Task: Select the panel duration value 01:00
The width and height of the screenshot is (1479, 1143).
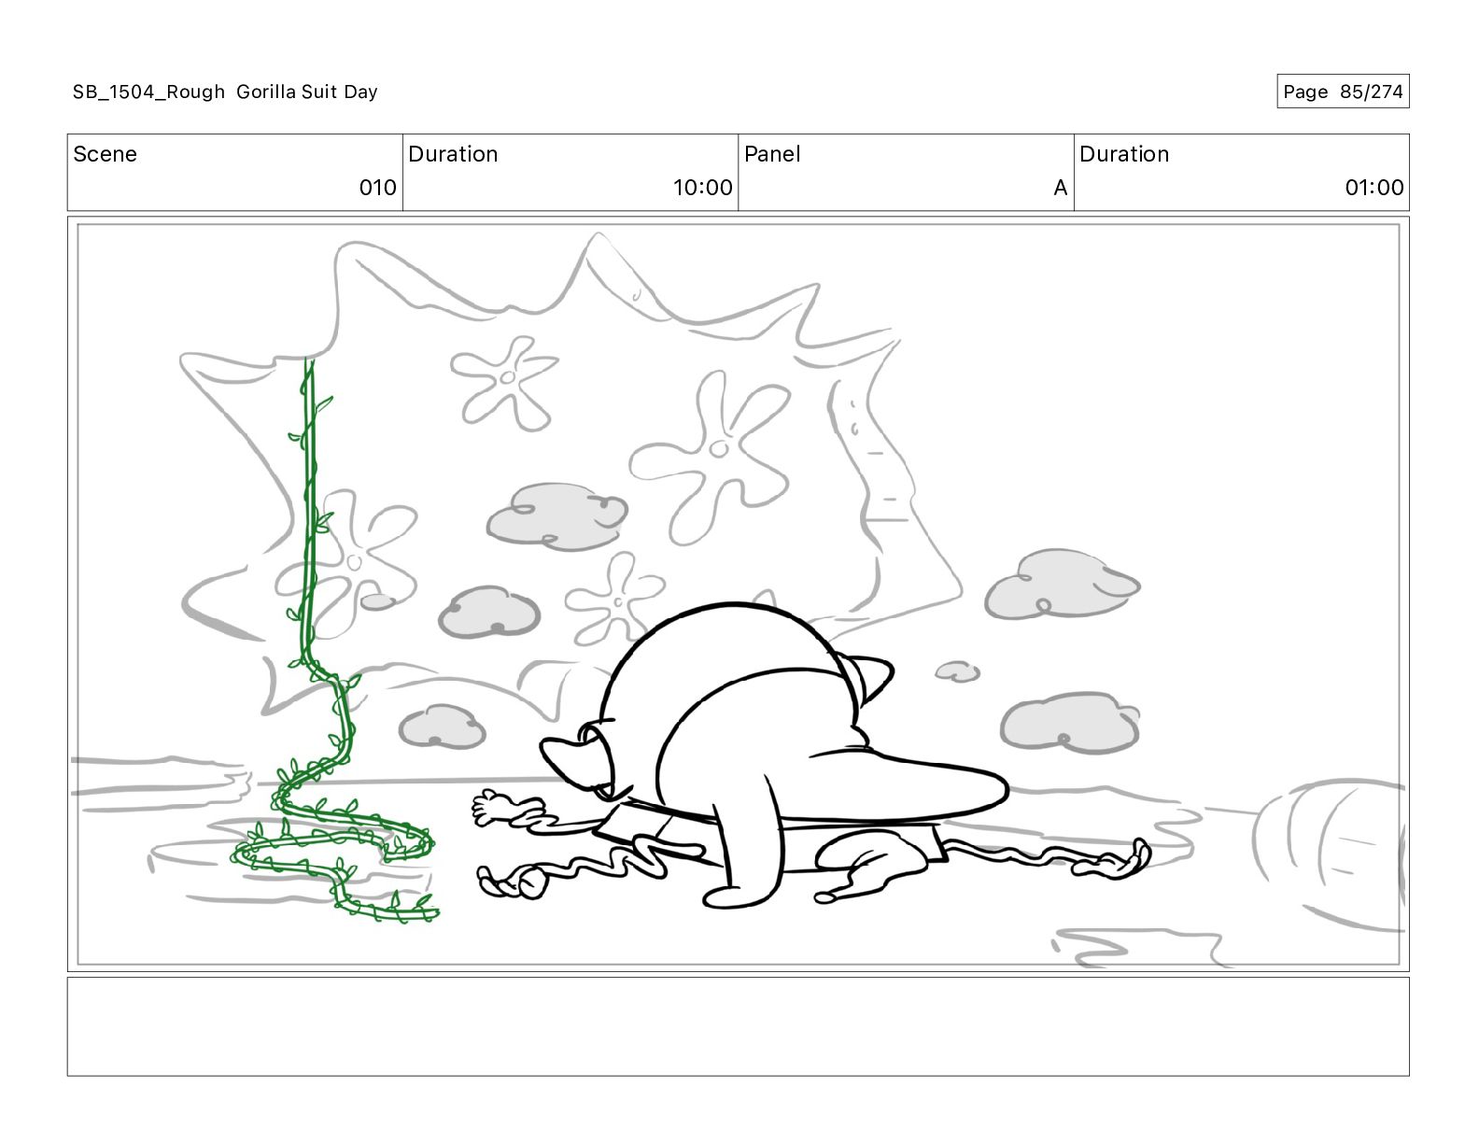Action: (1374, 188)
